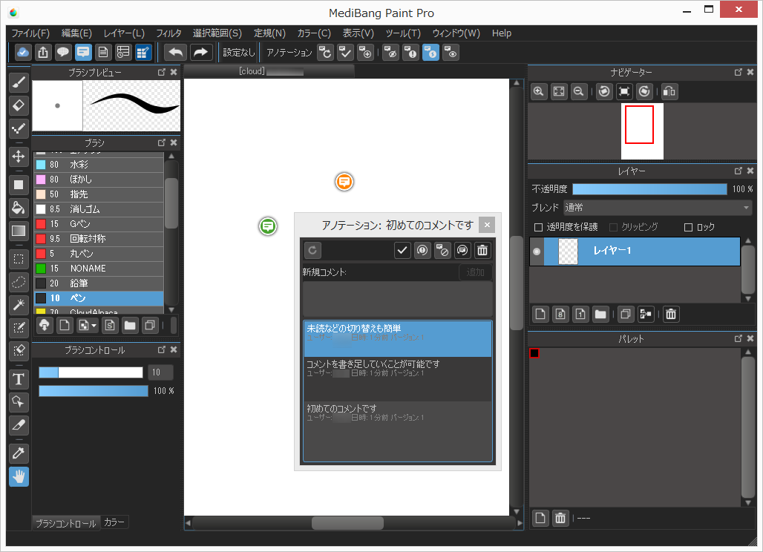
Task: Select the ペン brush in list
Action: point(99,298)
